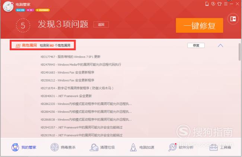The image size is (242, 157).
Task: Select the KB2884256 kernel driver row
Action: point(86,112)
